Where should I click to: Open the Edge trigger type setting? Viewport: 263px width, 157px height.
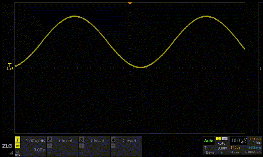click(210, 153)
